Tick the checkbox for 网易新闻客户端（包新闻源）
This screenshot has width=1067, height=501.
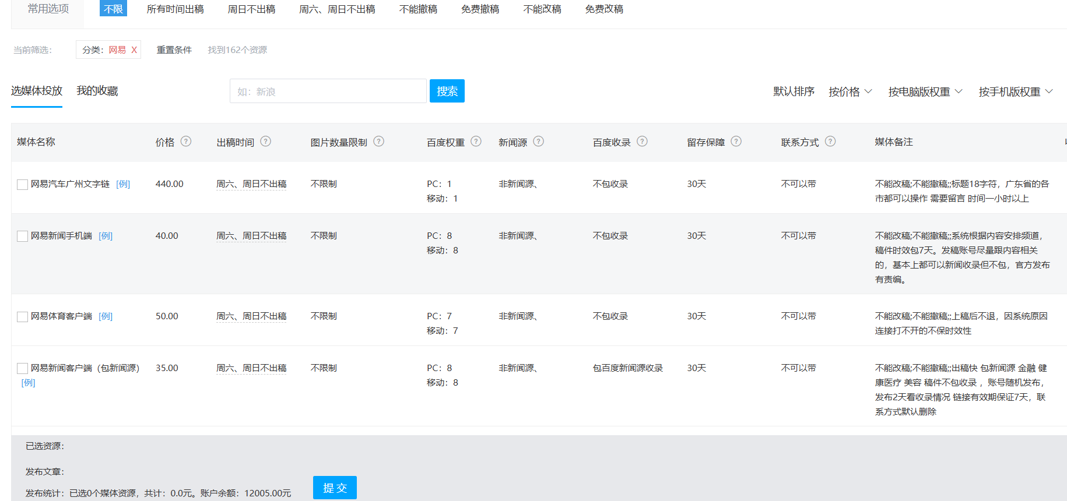point(23,369)
